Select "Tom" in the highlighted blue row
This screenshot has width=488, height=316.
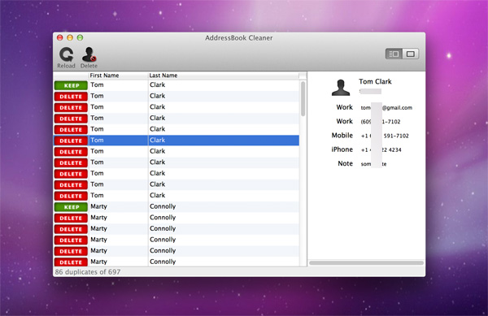point(97,141)
